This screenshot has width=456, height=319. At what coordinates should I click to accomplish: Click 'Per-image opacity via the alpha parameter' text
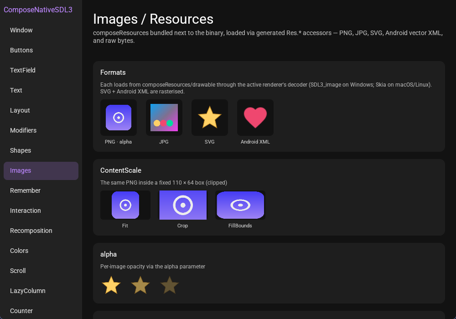[153, 267]
